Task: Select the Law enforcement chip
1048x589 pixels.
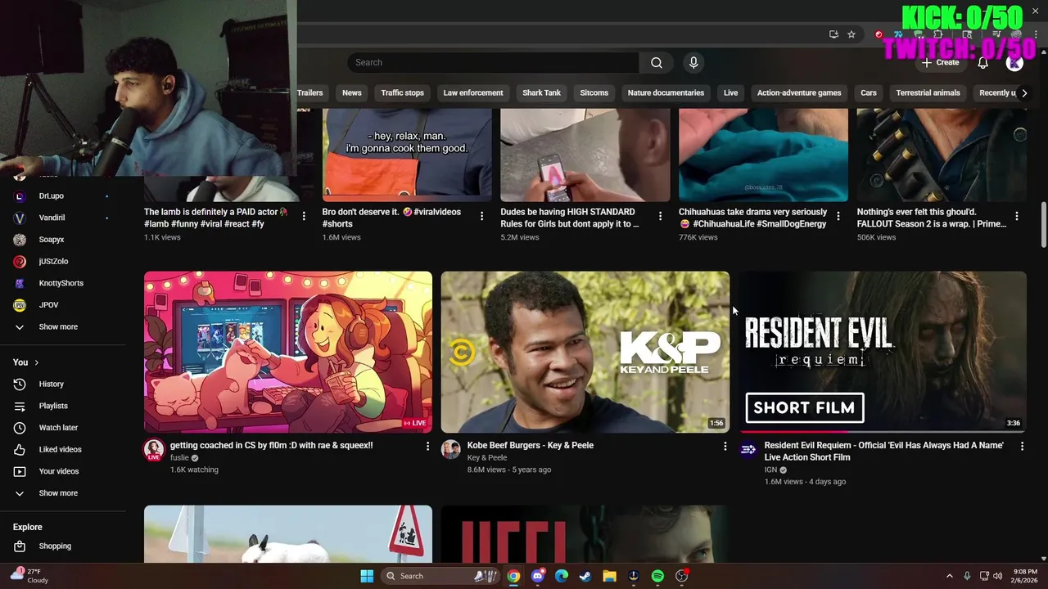Action: [473, 93]
